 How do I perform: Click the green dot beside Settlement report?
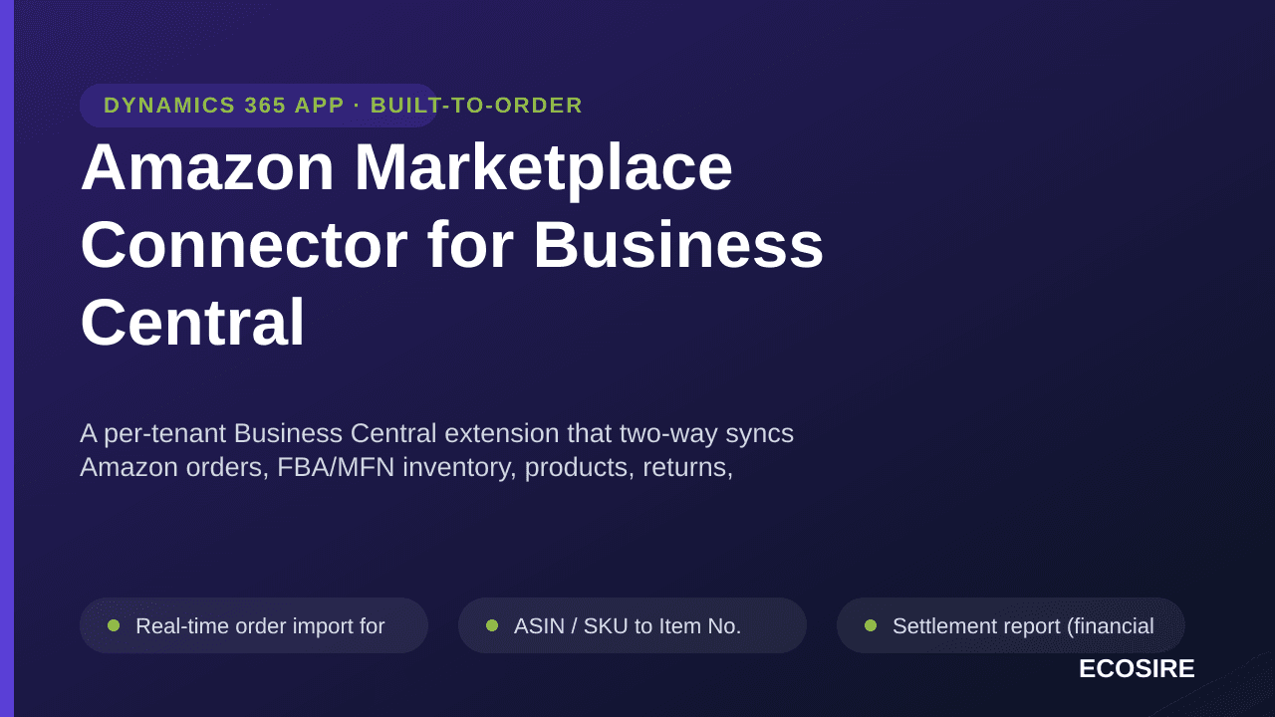[871, 625]
